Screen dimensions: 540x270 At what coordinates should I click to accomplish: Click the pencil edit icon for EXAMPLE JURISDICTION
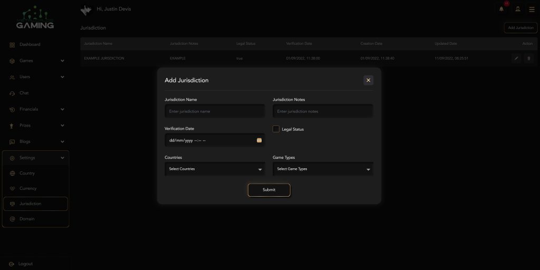(x=516, y=59)
